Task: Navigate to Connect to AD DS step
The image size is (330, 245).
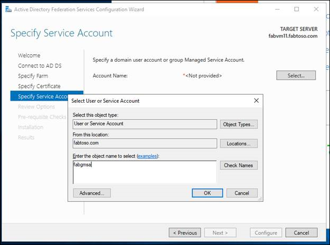Action: tap(39, 66)
